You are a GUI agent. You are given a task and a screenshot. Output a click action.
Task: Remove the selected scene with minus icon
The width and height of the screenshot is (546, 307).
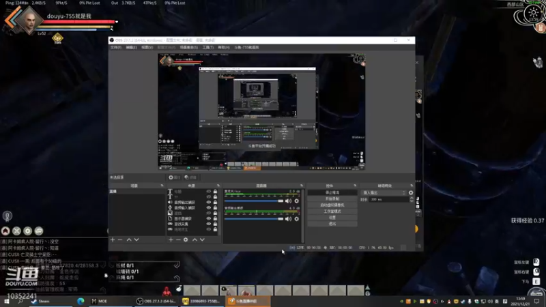click(x=120, y=239)
